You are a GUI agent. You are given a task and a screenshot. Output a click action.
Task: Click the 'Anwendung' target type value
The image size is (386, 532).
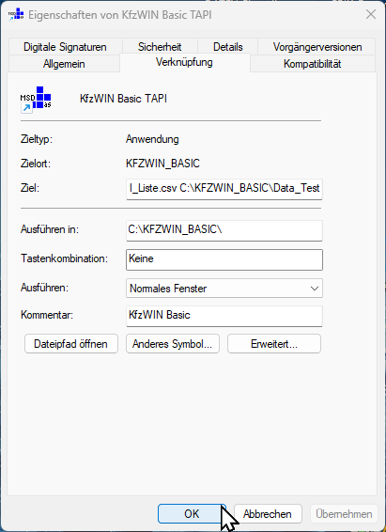[152, 139]
